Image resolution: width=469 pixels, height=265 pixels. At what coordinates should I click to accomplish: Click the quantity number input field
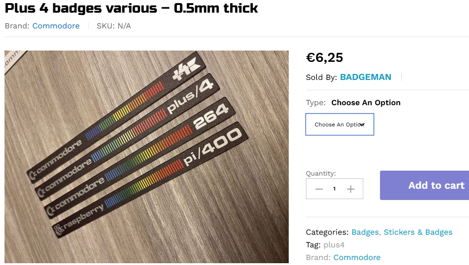pos(334,189)
